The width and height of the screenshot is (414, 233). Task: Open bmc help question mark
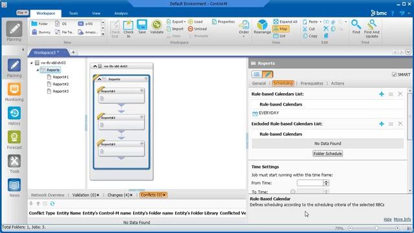coord(393,13)
